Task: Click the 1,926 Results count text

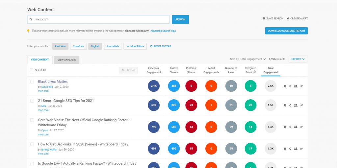Action: [277, 59]
